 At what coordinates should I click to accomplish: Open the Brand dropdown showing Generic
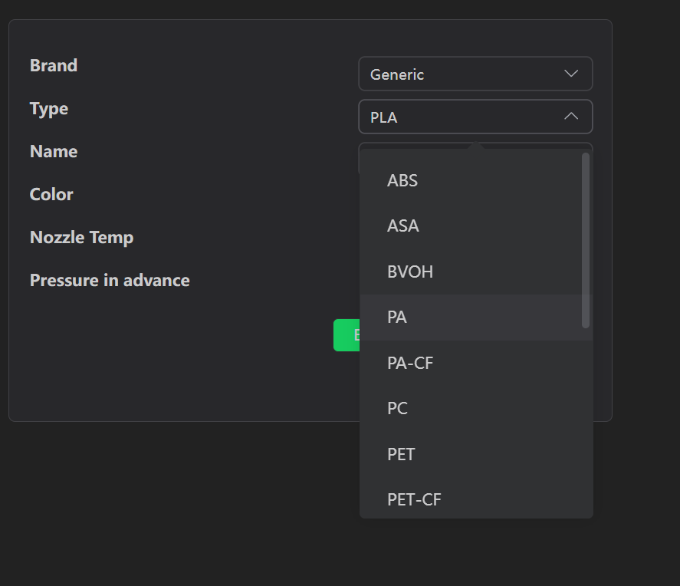(475, 74)
